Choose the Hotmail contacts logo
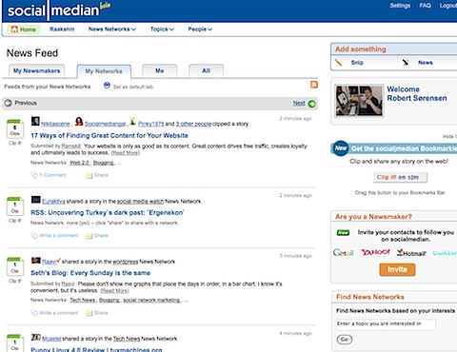 (x=411, y=253)
